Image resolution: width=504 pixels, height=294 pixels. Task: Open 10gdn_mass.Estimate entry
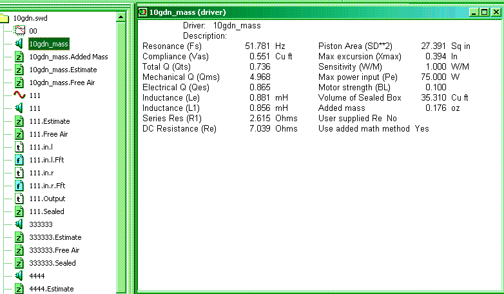[63, 70]
